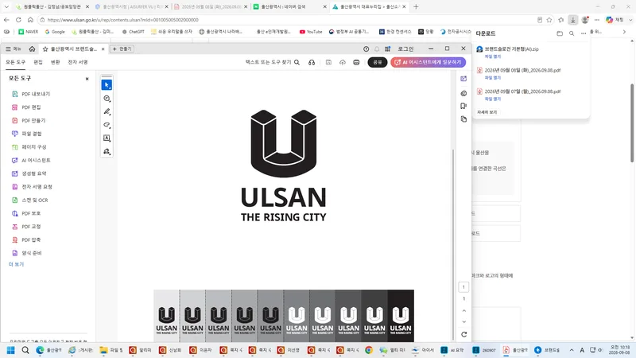Click the browser downloads toolbar icon
Viewport: 636px width, 358px height.
[x=572, y=19]
